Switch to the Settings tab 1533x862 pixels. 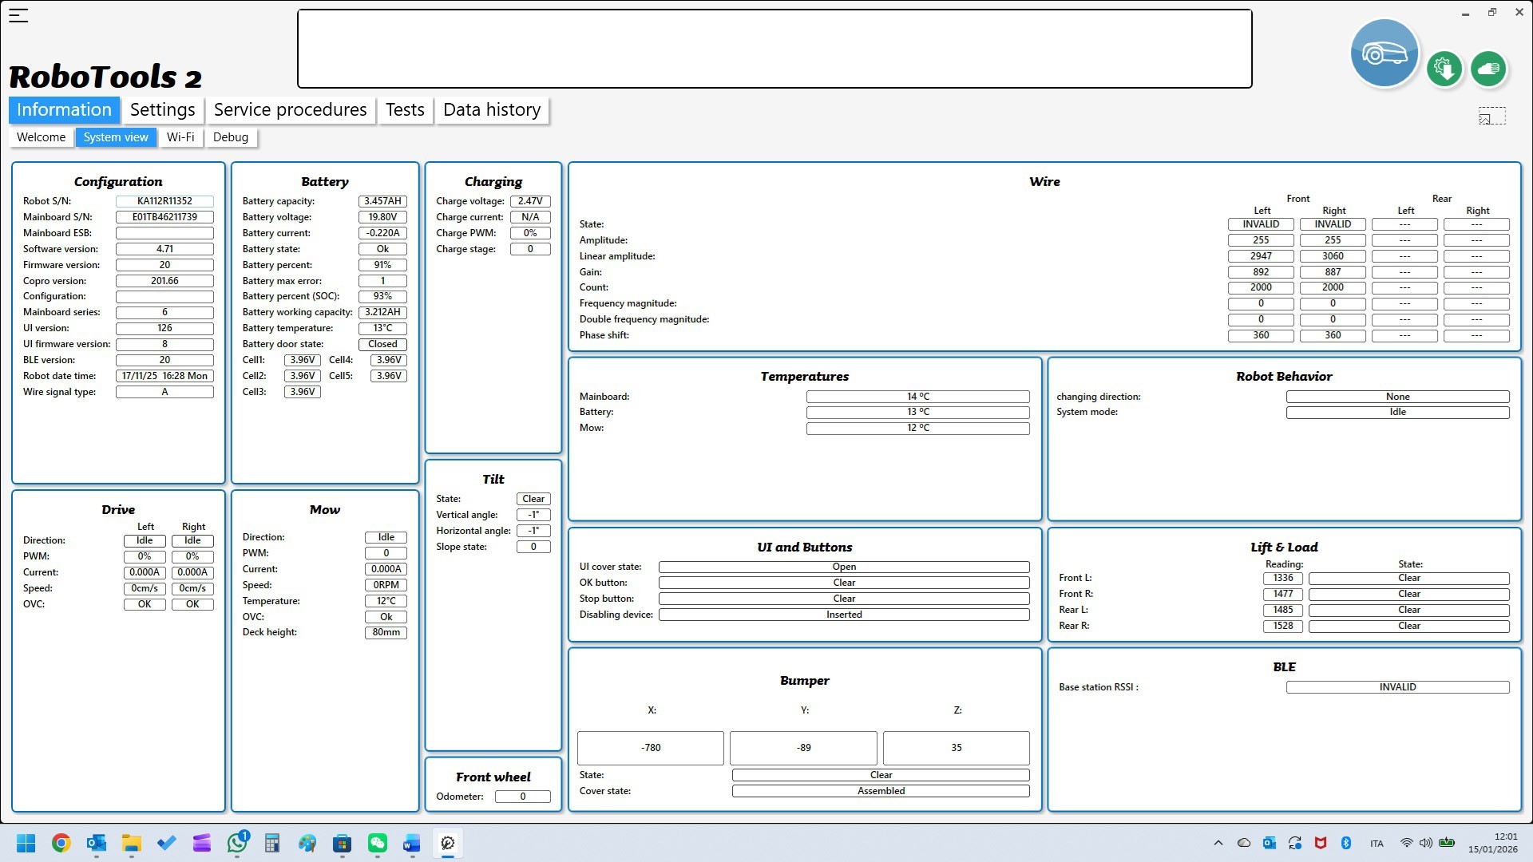pyautogui.click(x=162, y=110)
